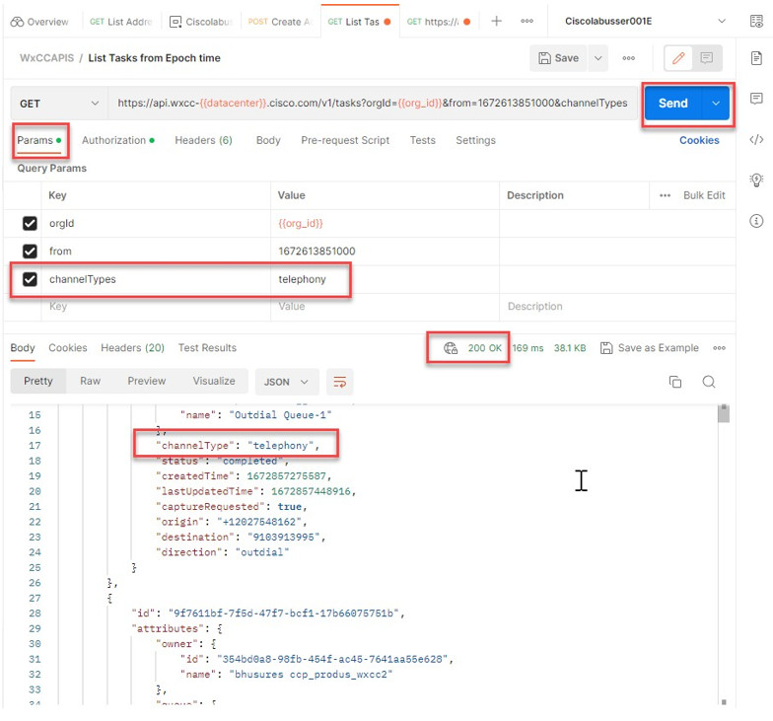Switch to comment mode icon
Image resolution: width=773 pixels, height=721 pixels.
click(x=706, y=58)
